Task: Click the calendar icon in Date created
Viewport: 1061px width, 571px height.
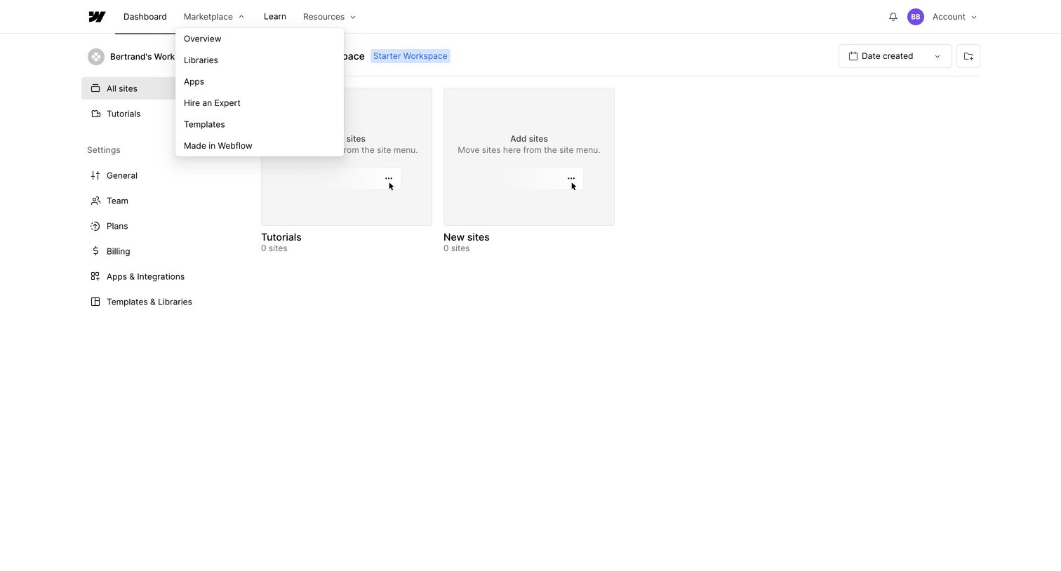Action: (853, 56)
